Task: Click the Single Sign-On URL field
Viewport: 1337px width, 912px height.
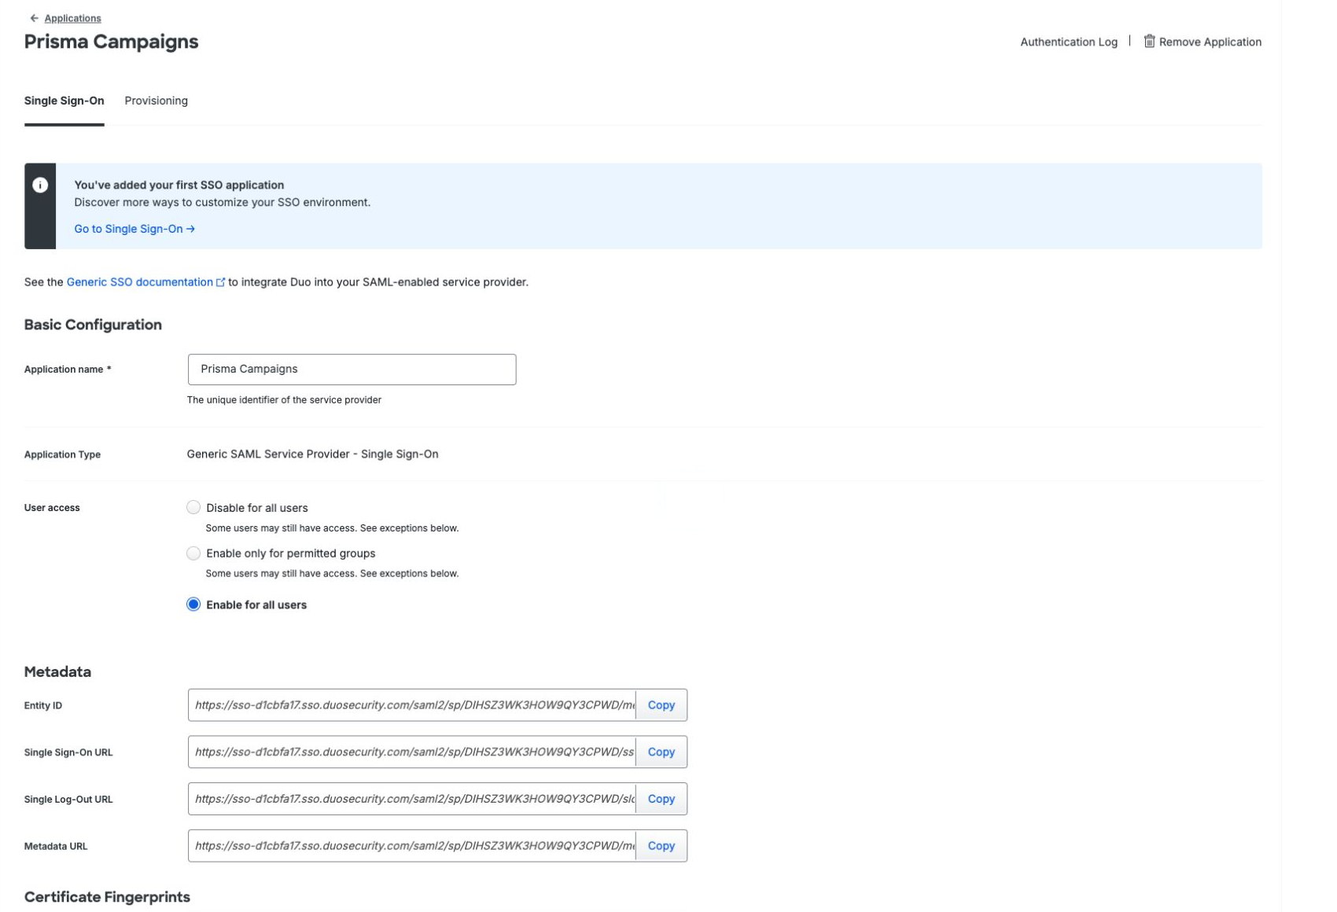Action: pyautogui.click(x=412, y=752)
